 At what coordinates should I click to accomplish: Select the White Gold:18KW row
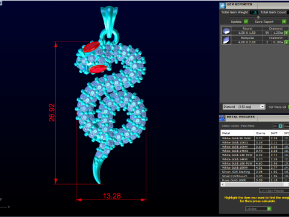coord(255,168)
